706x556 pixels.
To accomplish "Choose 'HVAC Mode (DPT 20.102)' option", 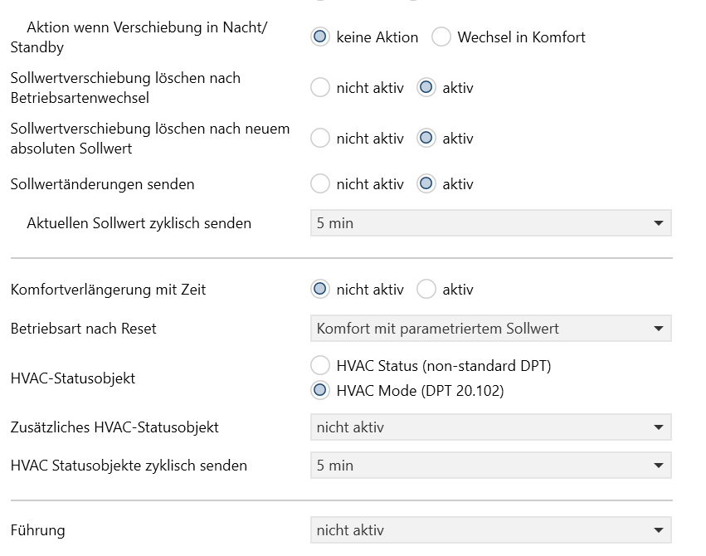I will point(320,390).
